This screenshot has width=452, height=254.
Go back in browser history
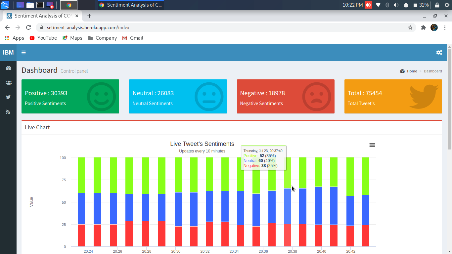7,27
